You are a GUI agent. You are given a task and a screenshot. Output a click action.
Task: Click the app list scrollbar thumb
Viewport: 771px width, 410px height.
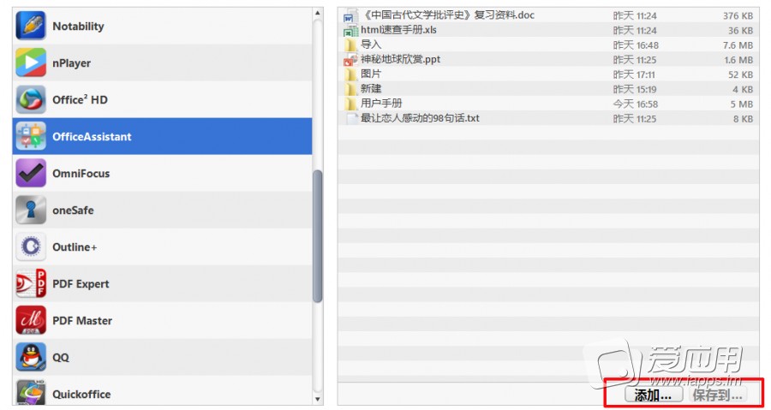point(318,236)
